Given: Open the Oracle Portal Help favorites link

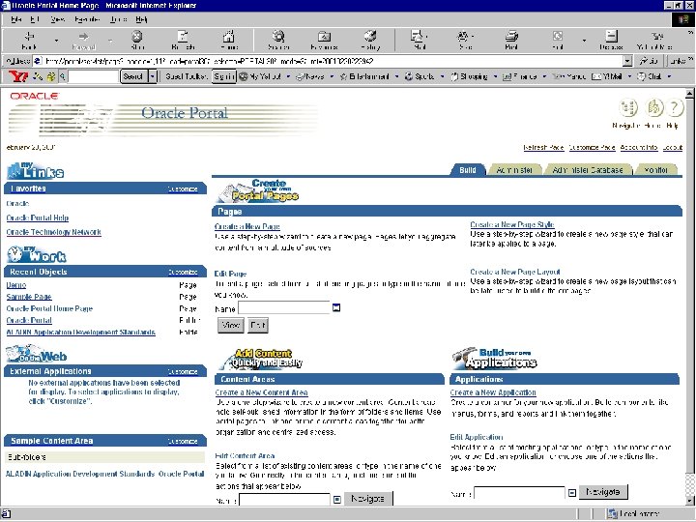Looking at the screenshot, I should click(x=38, y=217).
